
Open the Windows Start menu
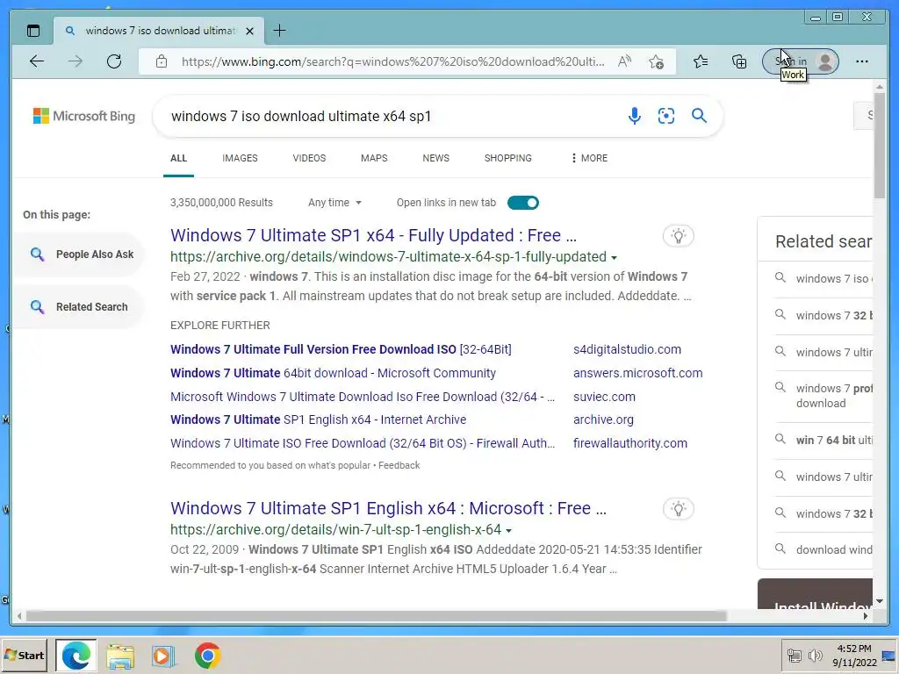click(x=24, y=655)
